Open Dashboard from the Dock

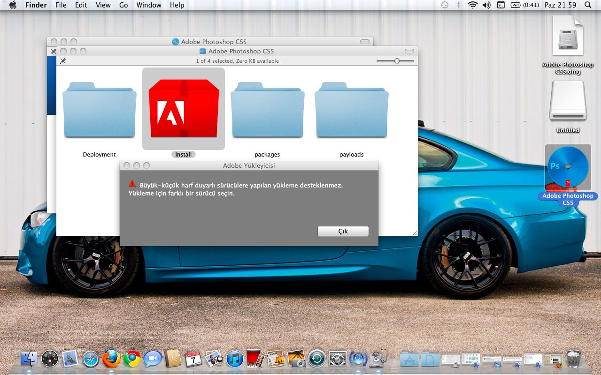coord(50,359)
